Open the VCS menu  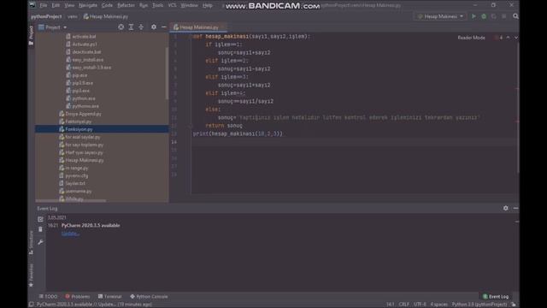pos(172,5)
